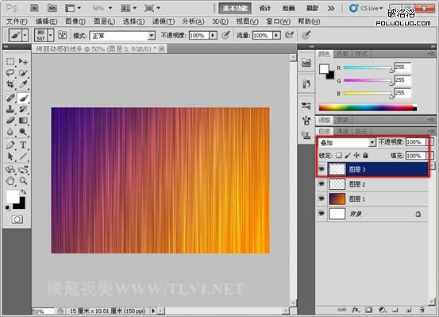Open the CS Live dropdown

366,9
